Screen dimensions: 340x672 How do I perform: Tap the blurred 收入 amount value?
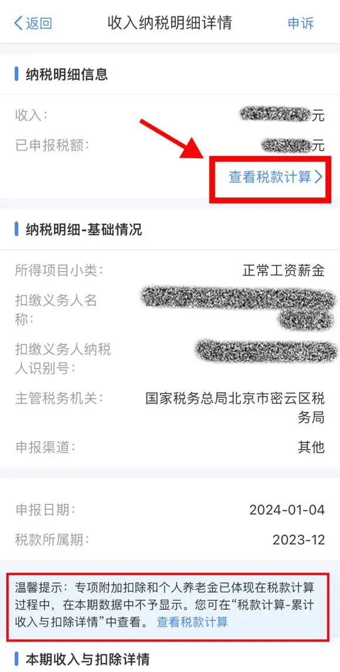pos(274,114)
